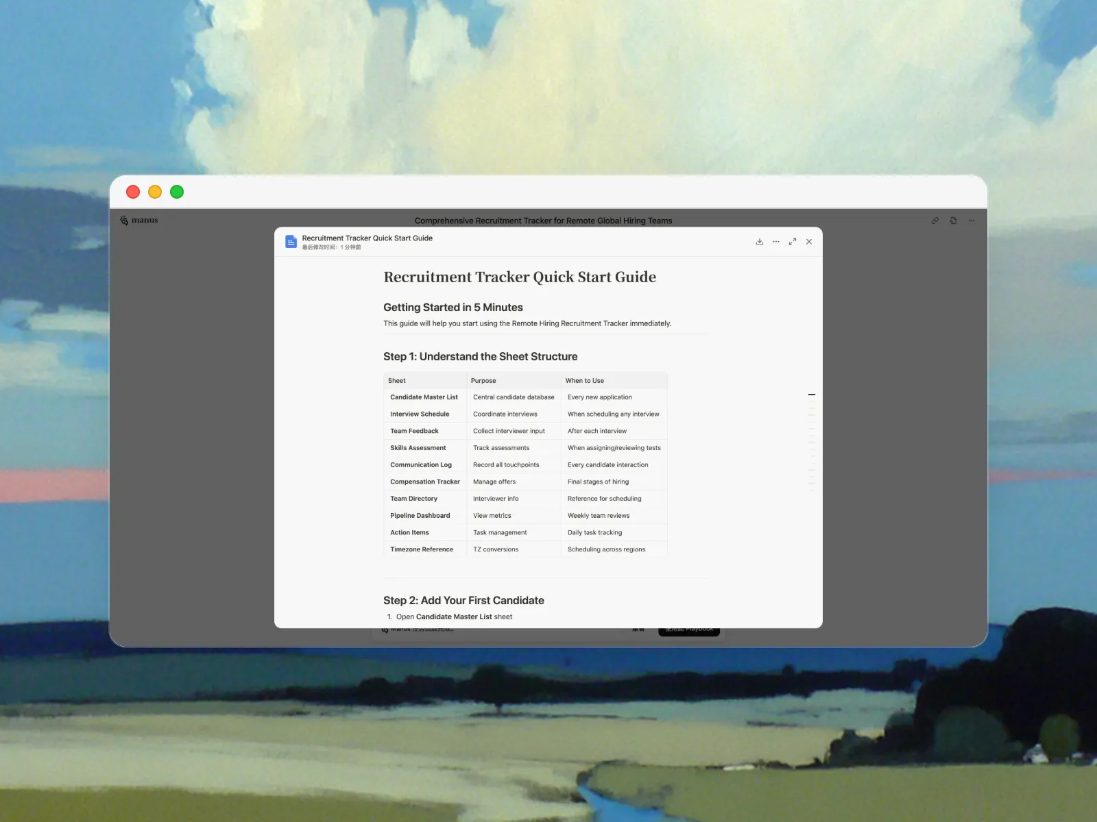The width and height of the screenshot is (1097, 822).
Task: Click the Sheet column header
Action: point(397,381)
